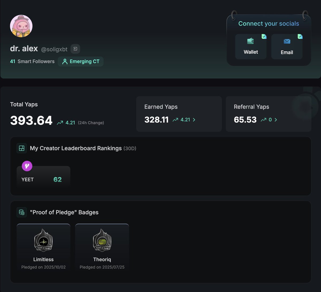
Task: Click the external-link icon beside @soligxbt
Action: (75, 49)
